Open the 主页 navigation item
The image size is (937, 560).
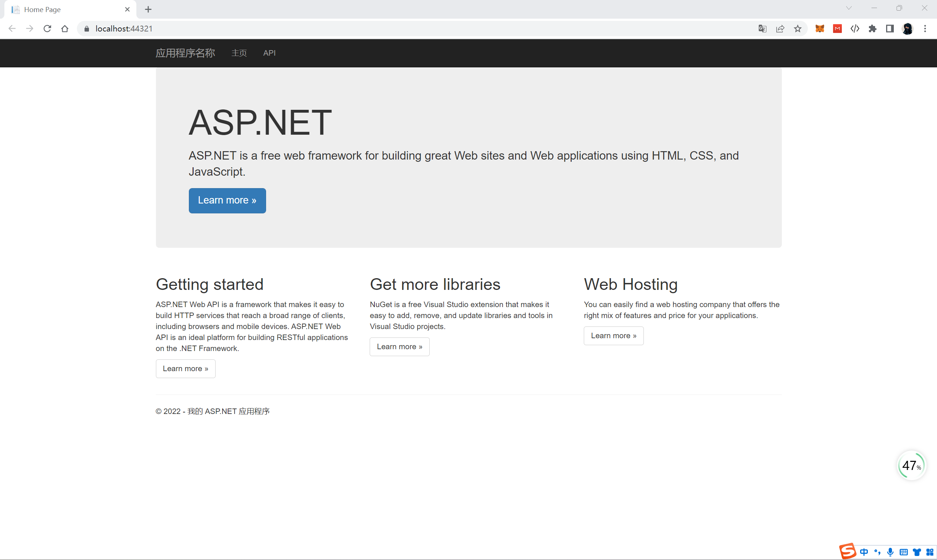(239, 53)
